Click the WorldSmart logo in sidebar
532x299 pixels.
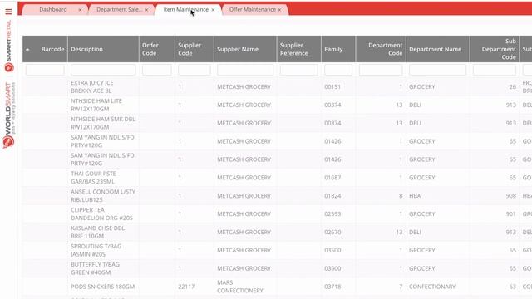point(9,115)
